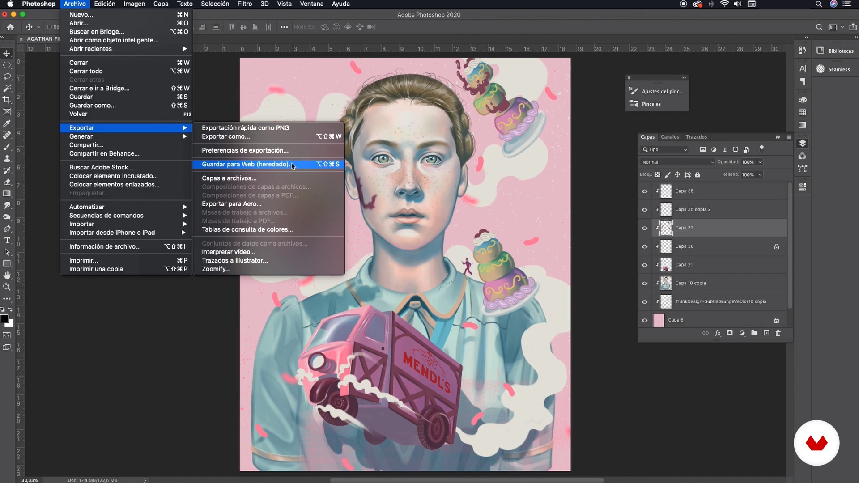Open the Tipo layer filter dropdown

665,149
